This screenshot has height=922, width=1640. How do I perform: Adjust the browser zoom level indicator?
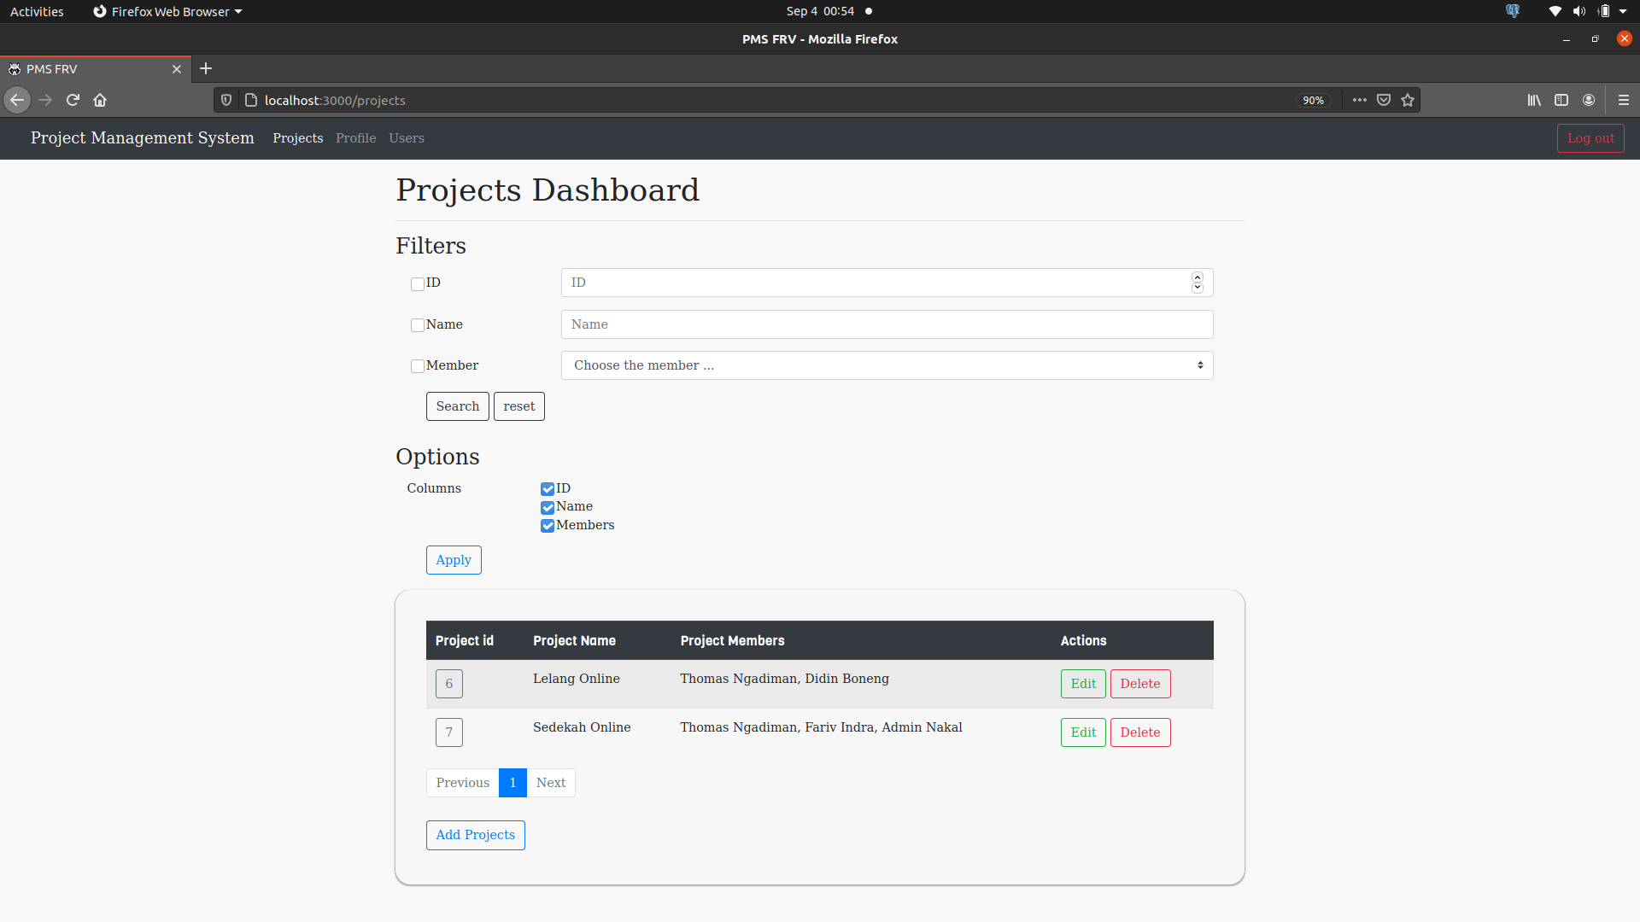[x=1313, y=100]
